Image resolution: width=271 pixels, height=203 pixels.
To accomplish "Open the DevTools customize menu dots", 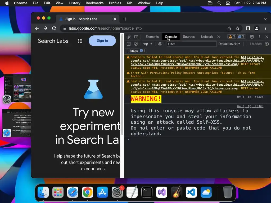I will click(x=259, y=36).
